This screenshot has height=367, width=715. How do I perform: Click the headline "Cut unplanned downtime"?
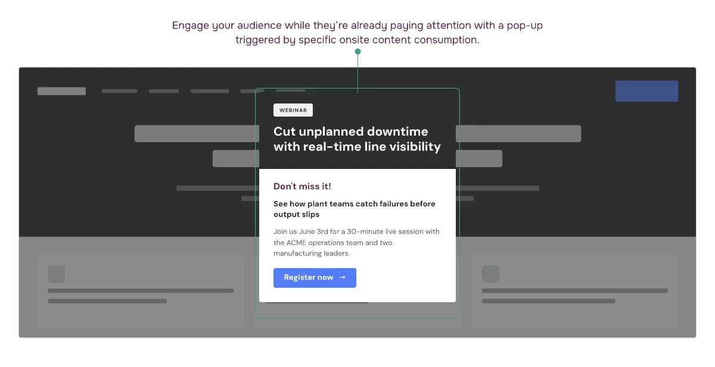357,139
